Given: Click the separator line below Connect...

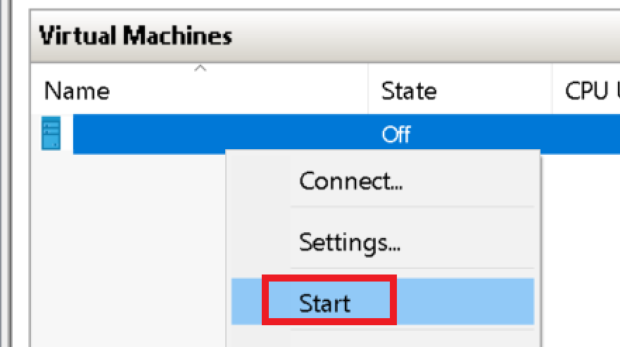Looking at the screenshot, I should pos(412,207).
